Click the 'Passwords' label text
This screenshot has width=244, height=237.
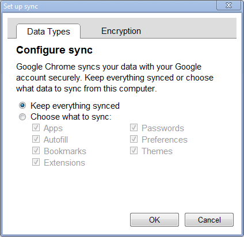pyautogui.click(x=163, y=128)
